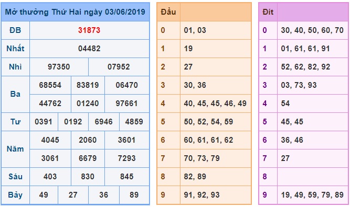Click the 'Đầu' table header
This screenshot has width=350, height=207.
(x=168, y=12)
